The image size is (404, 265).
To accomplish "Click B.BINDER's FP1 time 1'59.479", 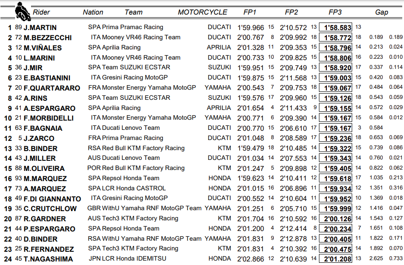I will click(251, 148).
